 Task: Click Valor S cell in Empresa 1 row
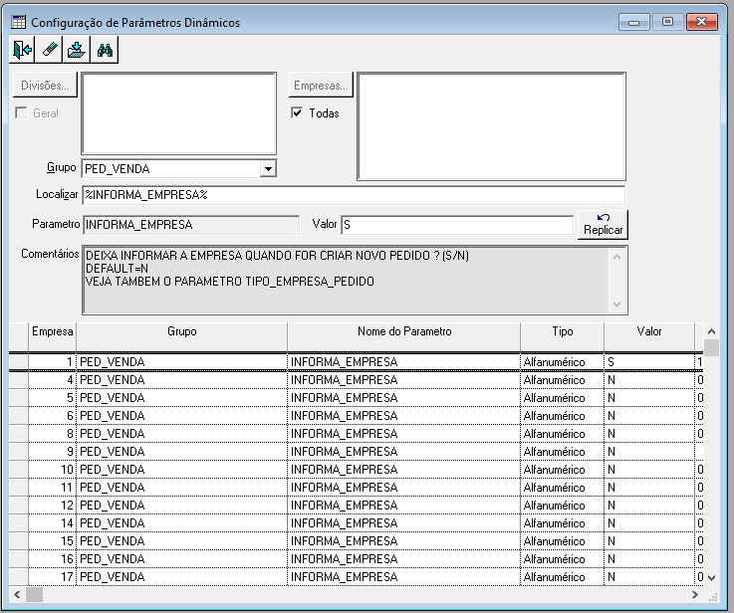(649, 362)
